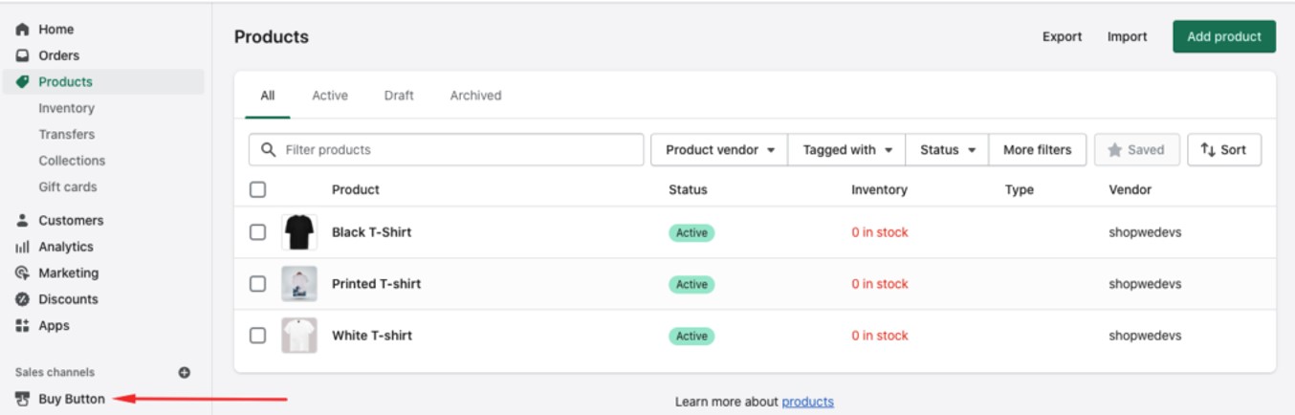1295x415 pixels.
Task: Open Orders via its inbox icon
Action: click(x=23, y=55)
